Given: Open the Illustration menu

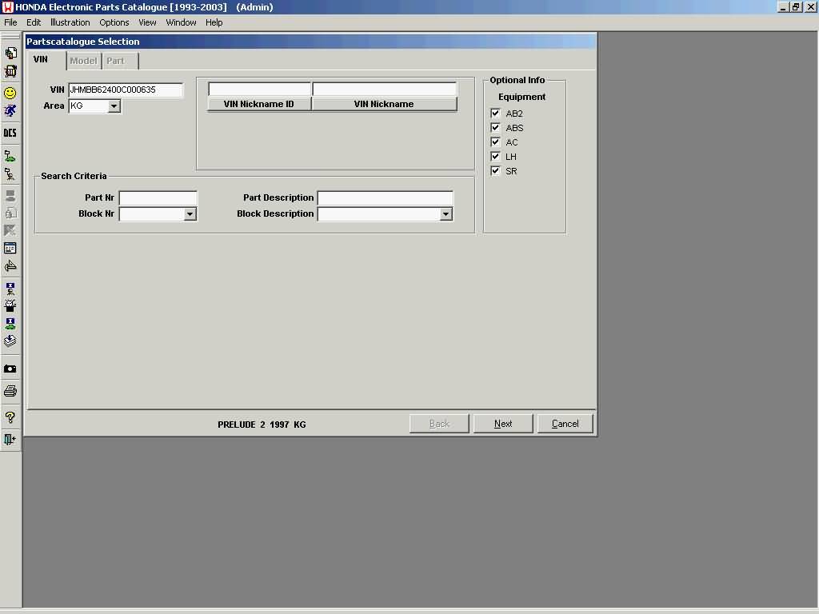Looking at the screenshot, I should point(70,22).
